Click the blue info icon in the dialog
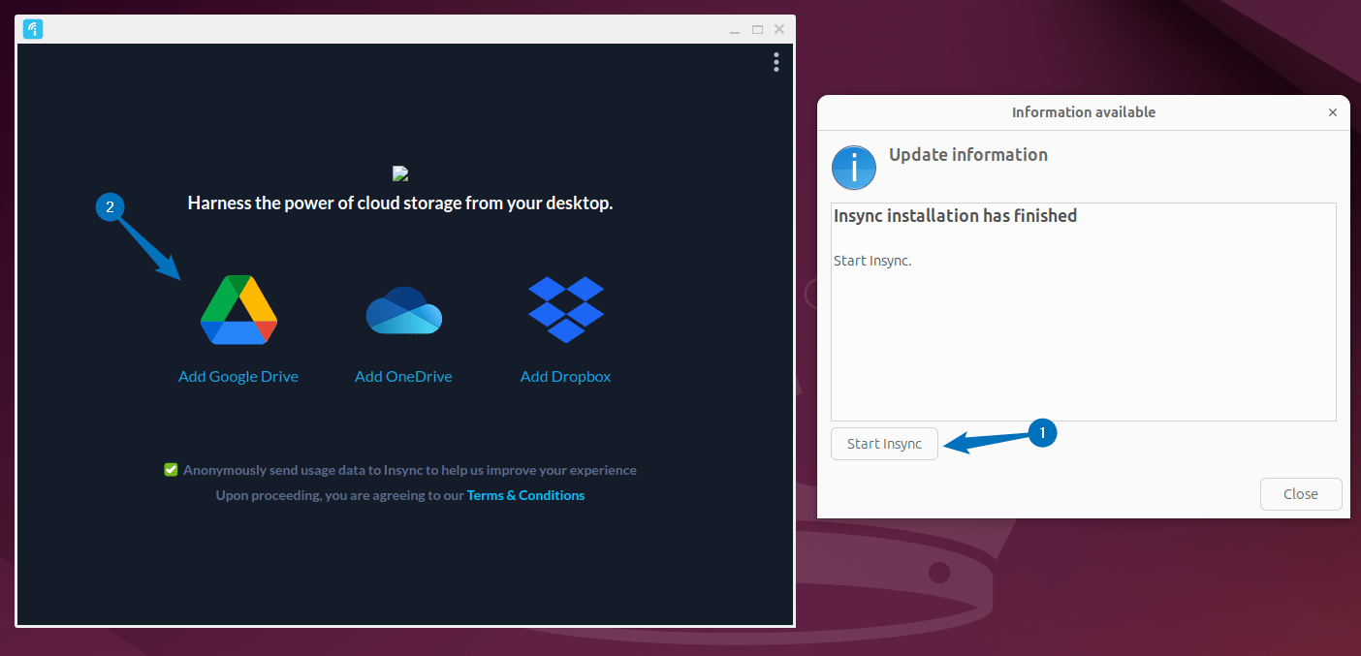The image size is (1361, 656). coord(854,168)
